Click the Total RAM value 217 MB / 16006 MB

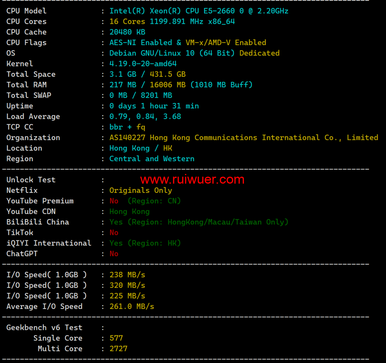[147, 85]
